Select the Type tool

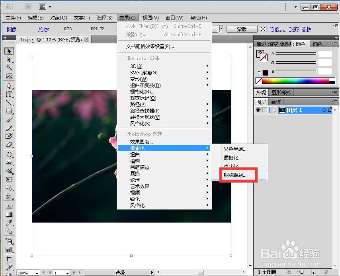(x=9, y=95)
